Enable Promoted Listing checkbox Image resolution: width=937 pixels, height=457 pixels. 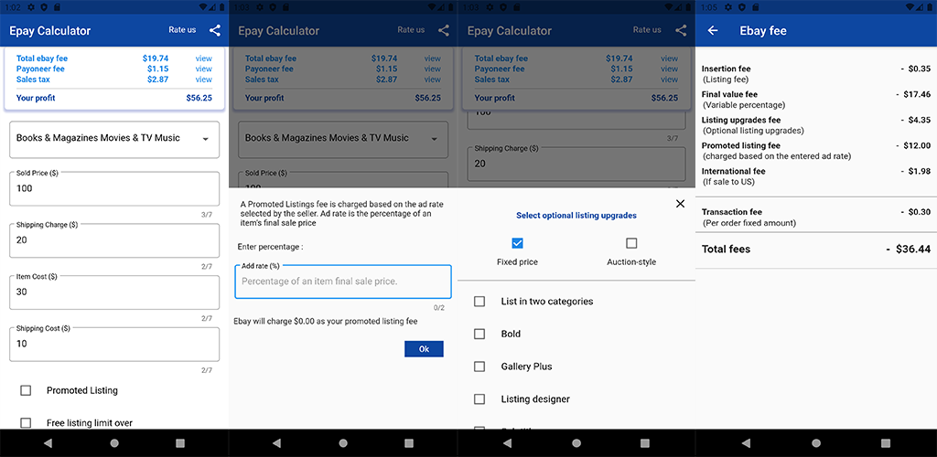pyautogui.click(x=26, y=390)
